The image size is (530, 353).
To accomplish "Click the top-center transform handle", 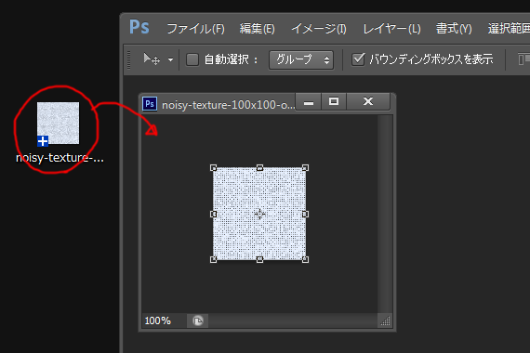I will pos(259,168).
